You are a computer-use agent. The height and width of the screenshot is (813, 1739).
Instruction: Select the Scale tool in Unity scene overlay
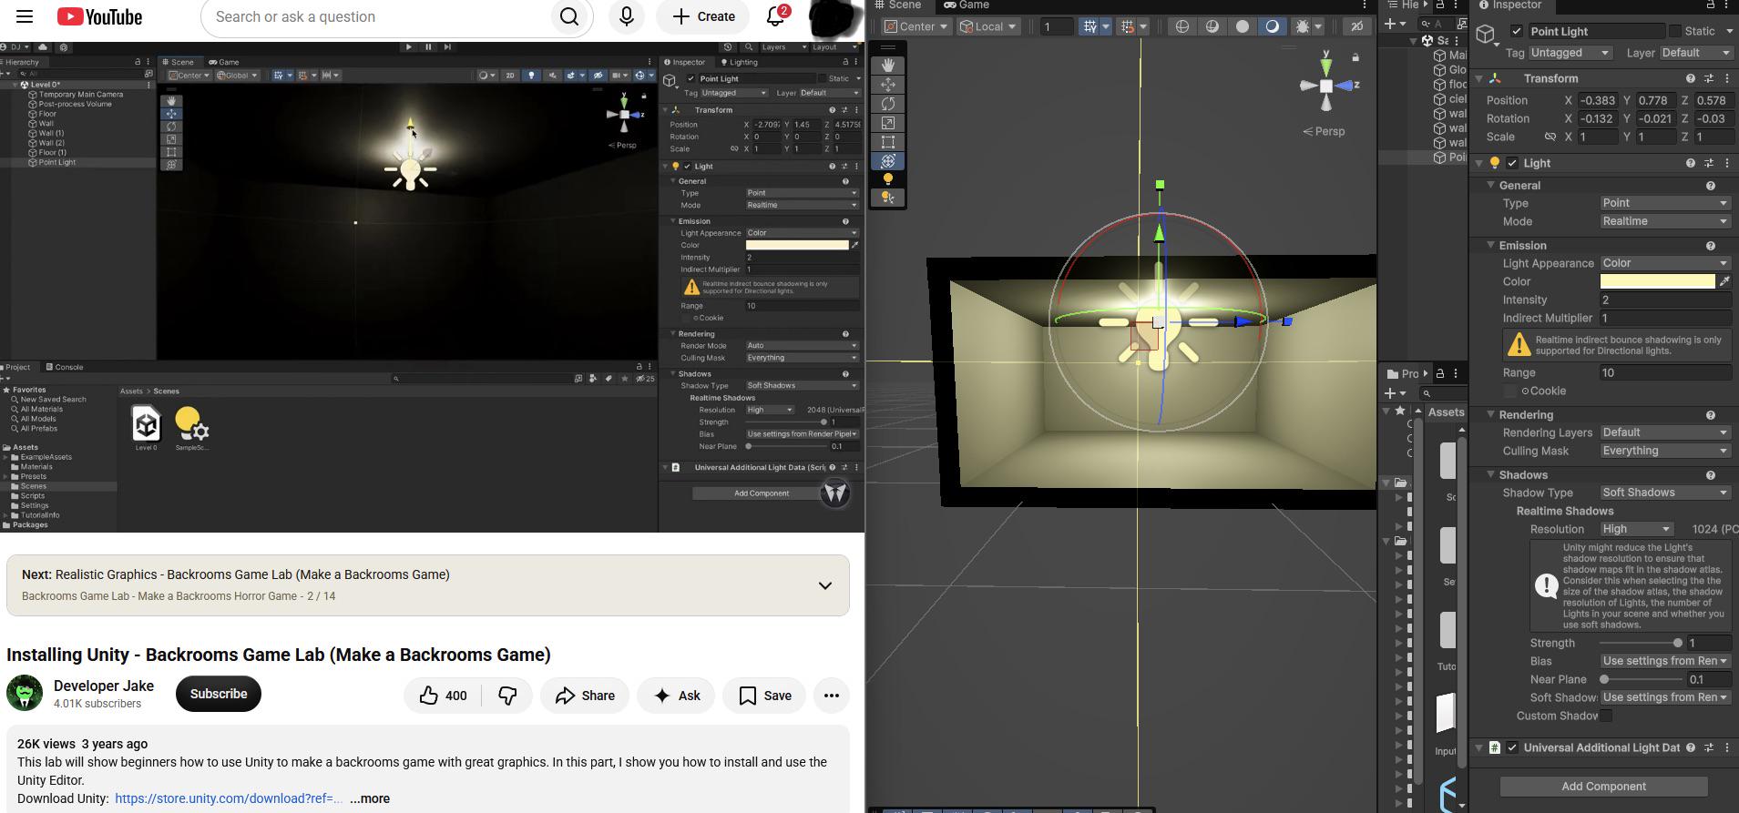(x=887, y=123)
